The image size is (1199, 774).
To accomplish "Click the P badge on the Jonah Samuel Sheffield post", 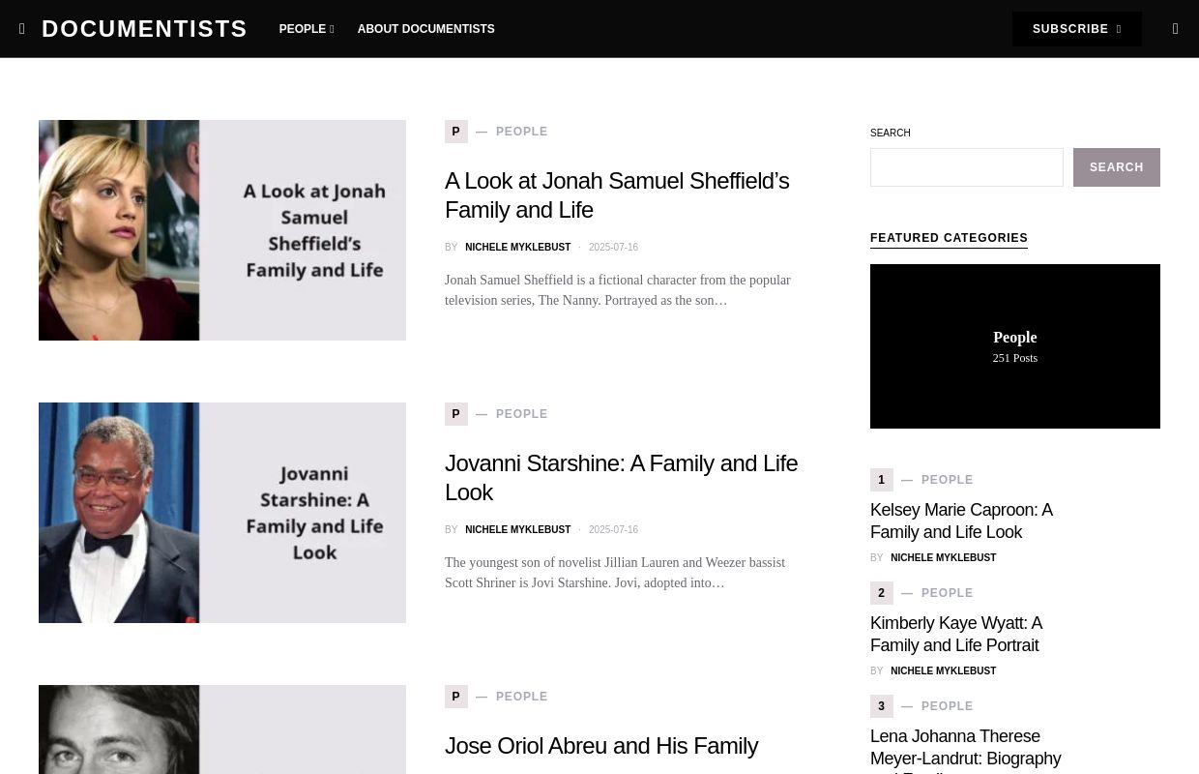I will coord(455,132).
